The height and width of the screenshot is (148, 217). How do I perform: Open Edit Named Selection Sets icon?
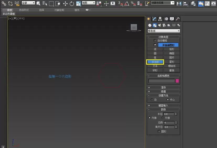click(x=147, y=4)
